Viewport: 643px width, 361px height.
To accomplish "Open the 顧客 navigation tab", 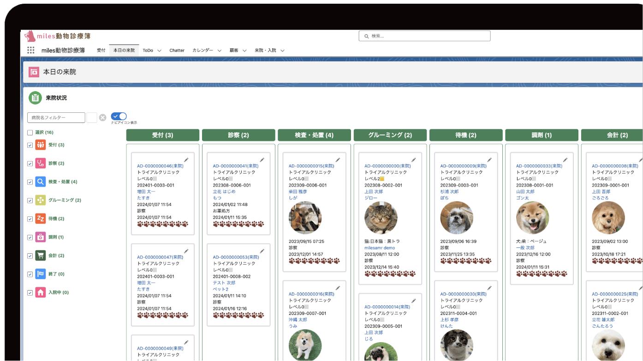I will pyautogui.click(x=234, y=50).
